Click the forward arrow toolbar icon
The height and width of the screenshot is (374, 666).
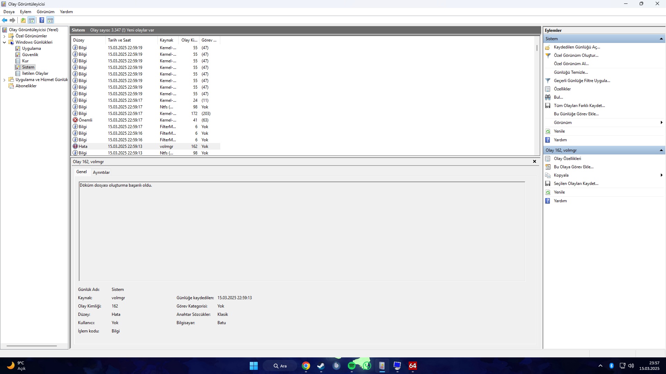click(x=12, y=20)
